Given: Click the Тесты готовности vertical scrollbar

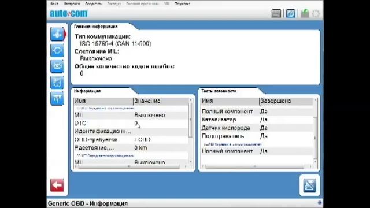Looking at the screenshot, I should pos(315,138).
